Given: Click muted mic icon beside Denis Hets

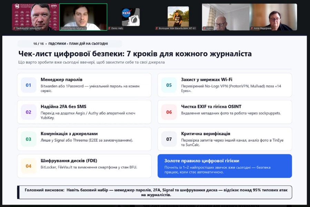Looking at the screenshot, I should pos(109,28).
